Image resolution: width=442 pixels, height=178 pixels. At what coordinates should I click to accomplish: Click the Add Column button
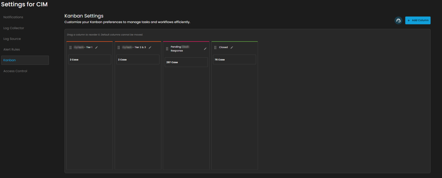tap(418, 20)
